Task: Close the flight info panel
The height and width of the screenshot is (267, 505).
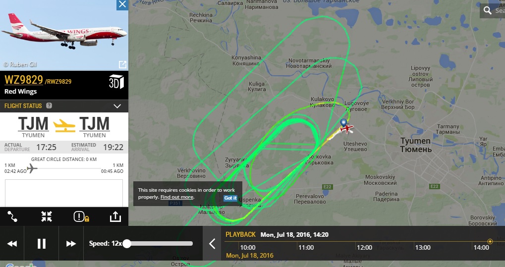Action: 122,5
